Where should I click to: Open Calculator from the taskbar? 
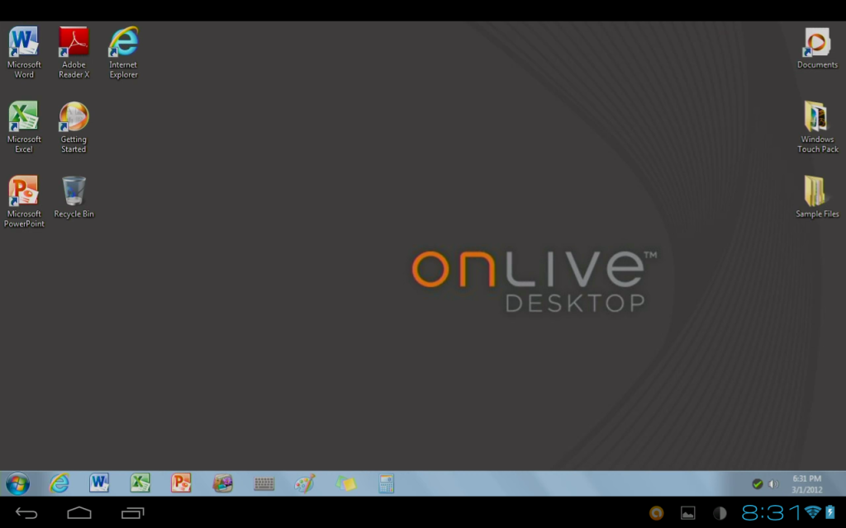point(387,483)
